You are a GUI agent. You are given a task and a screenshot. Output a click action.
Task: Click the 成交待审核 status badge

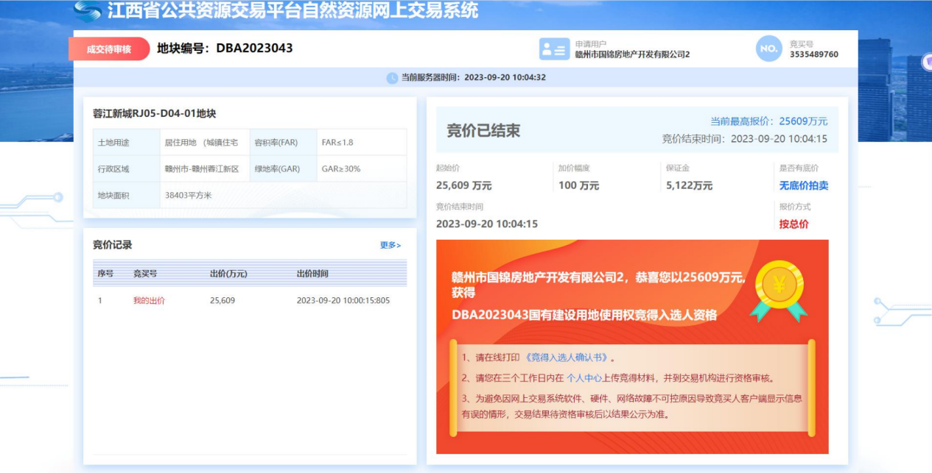(109, 49)
